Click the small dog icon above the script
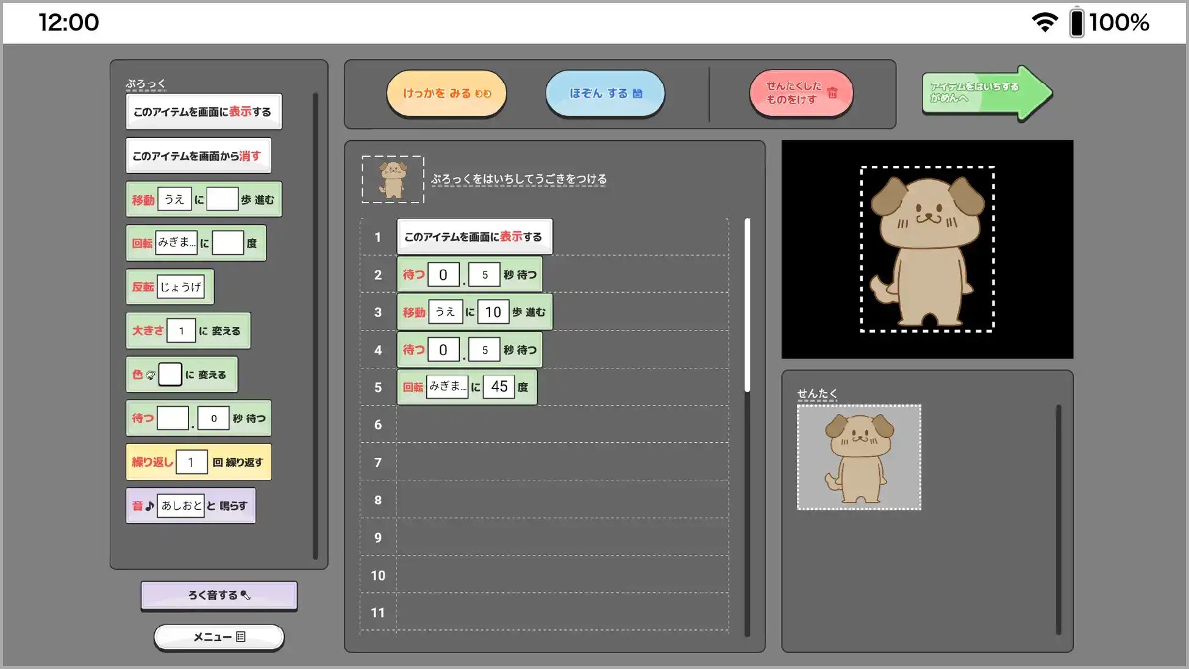This screenshot has height=669, width=1189. tap(393, 179)
